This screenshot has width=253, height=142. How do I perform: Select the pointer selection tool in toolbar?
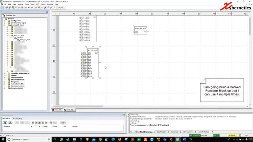point(3,7)
